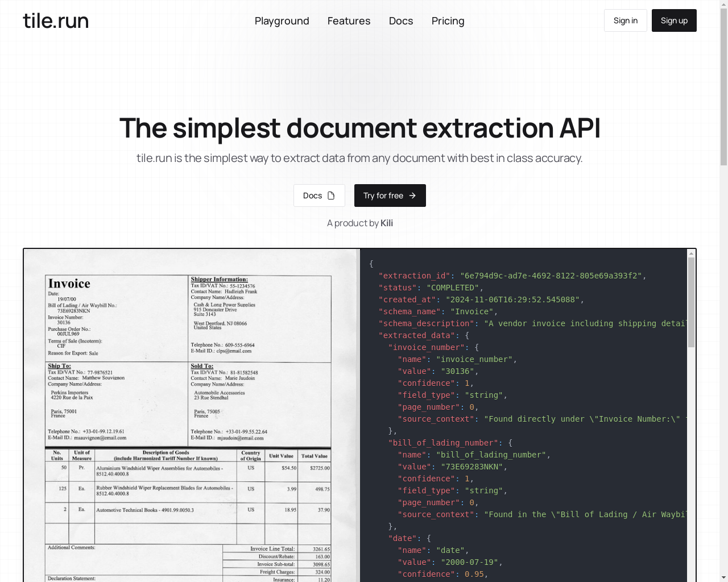Image resolution: width=728 pixels, height=582 pixels.
Task: Click the 0.95 confidence value
Action: pos(474,574)
